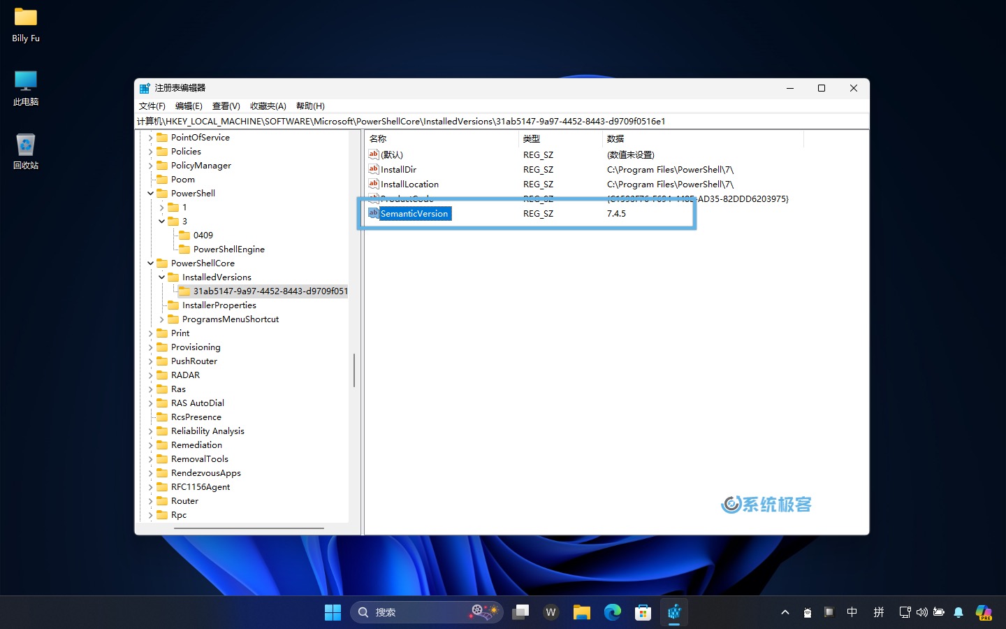
Task: Expand the Reliability Analysis node
Action: (151, 431)
